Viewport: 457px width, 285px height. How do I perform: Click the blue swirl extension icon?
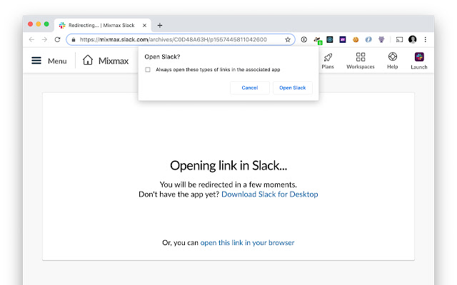pos(368,40)
